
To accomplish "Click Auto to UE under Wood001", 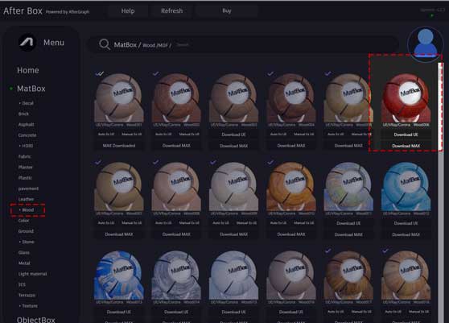I will click(x=106, y=135).
